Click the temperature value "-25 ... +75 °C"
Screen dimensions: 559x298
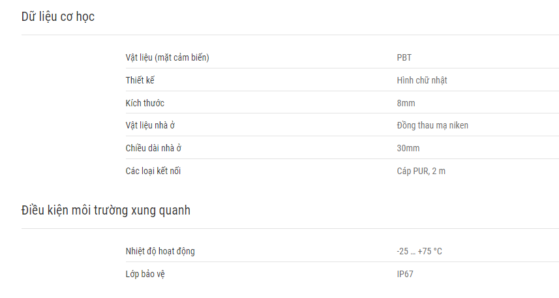(419, 251)
